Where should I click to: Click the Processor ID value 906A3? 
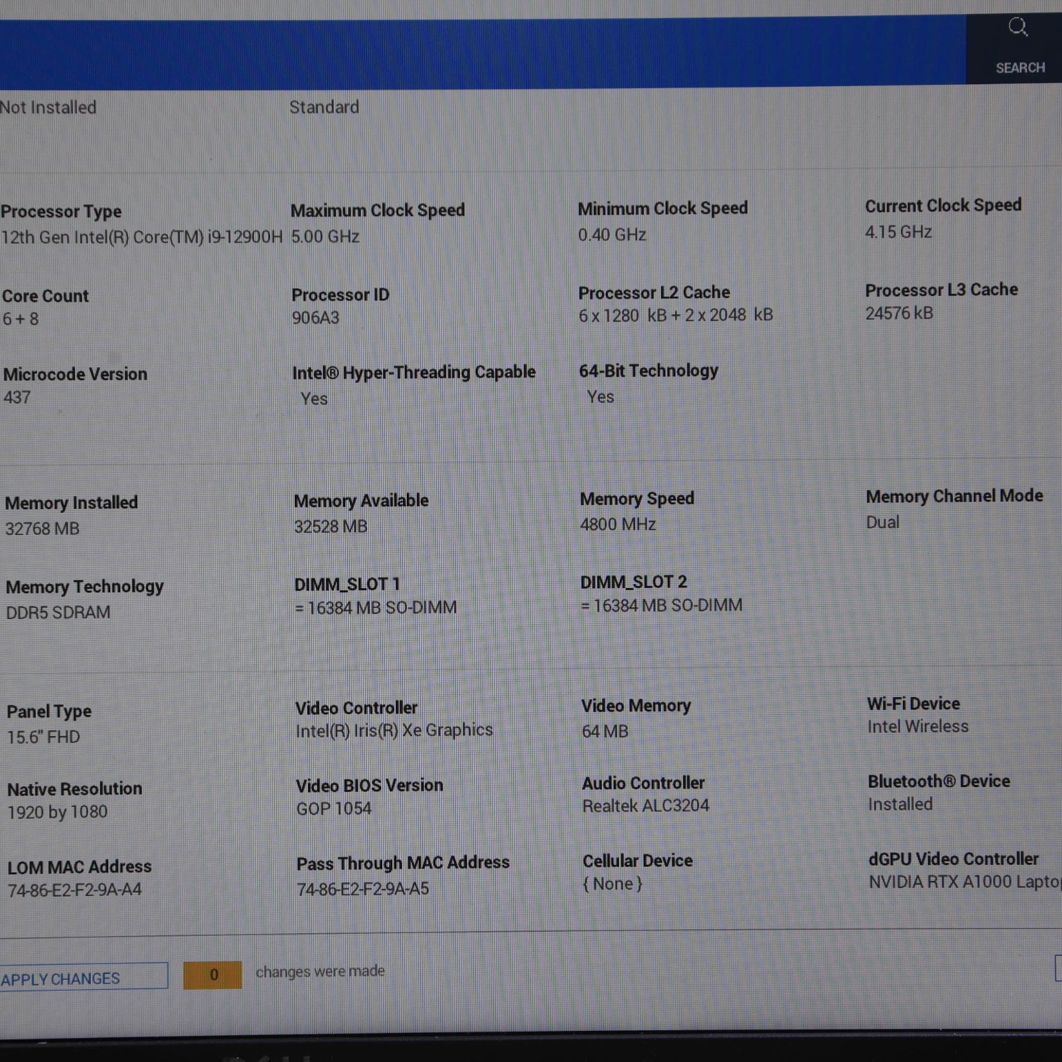[315, 317]
